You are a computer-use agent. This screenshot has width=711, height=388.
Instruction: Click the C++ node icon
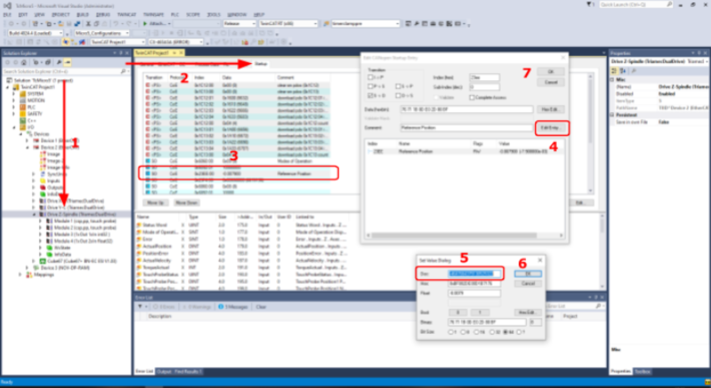23,121
